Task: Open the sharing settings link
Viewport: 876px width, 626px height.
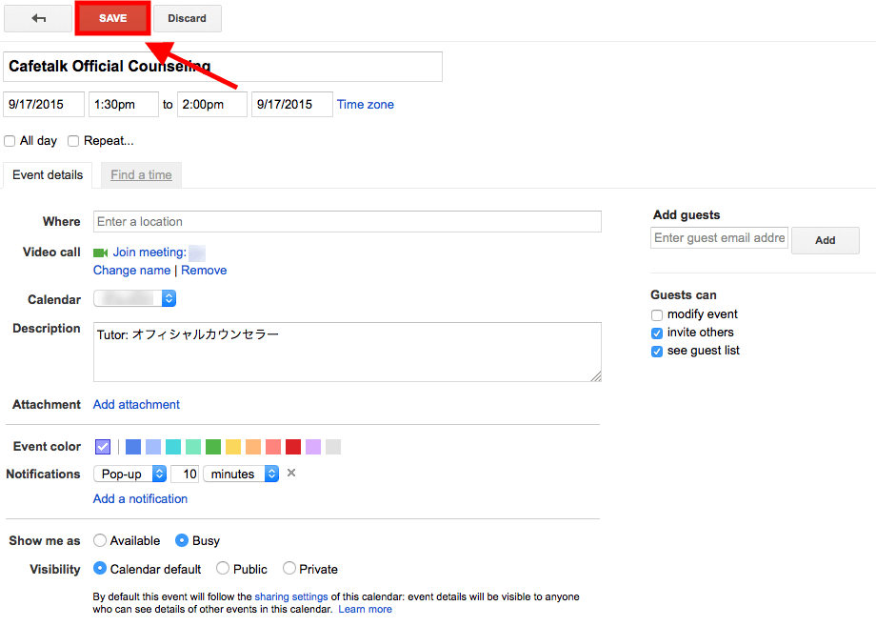Action: click(291, 596)
